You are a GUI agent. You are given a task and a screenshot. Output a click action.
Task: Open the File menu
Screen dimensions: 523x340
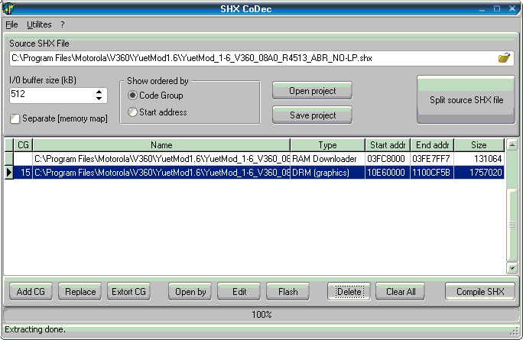11,24
